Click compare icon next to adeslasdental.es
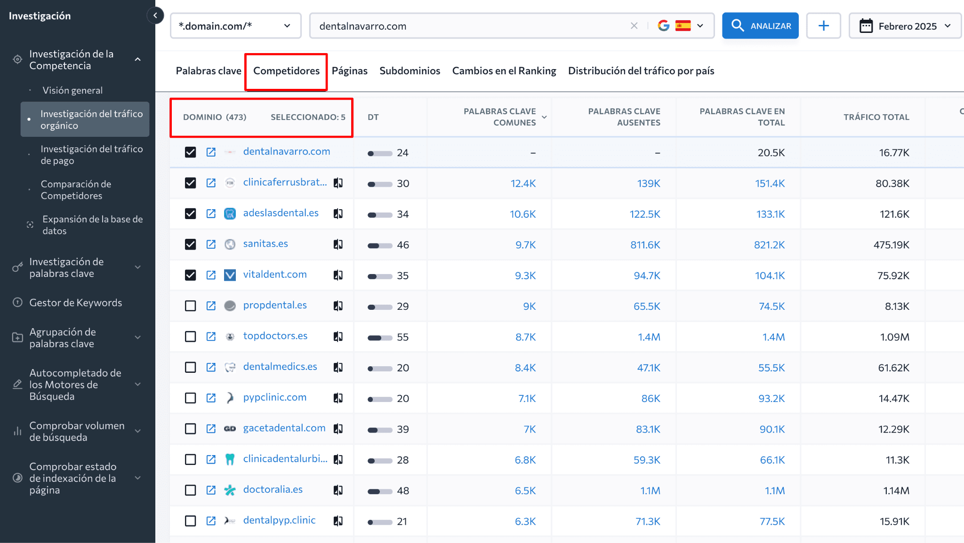 [x=338, y=213]
